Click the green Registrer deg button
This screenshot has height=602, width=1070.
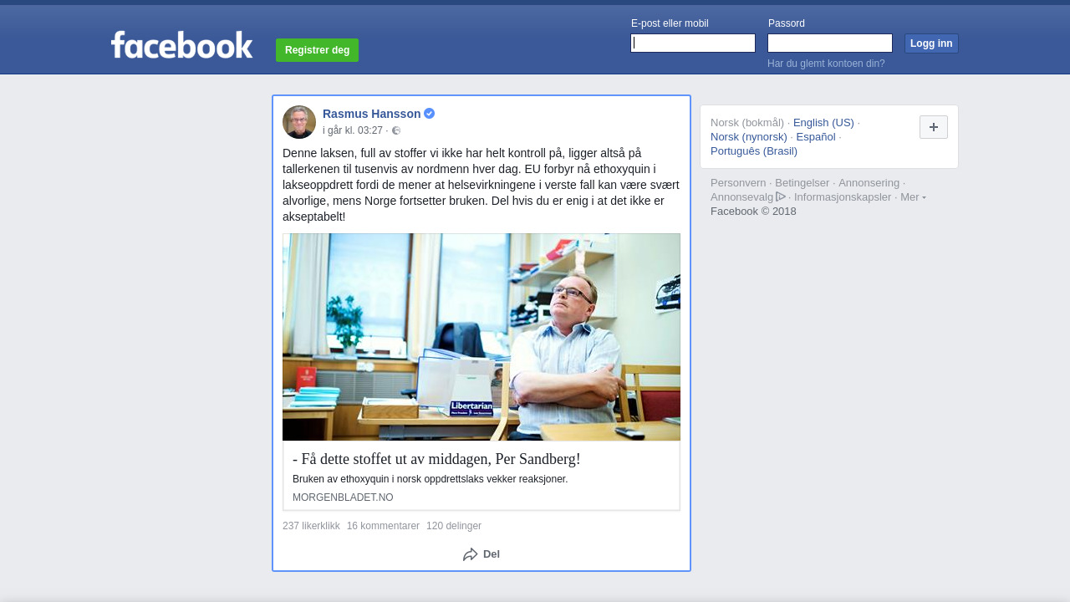[317, 50]
